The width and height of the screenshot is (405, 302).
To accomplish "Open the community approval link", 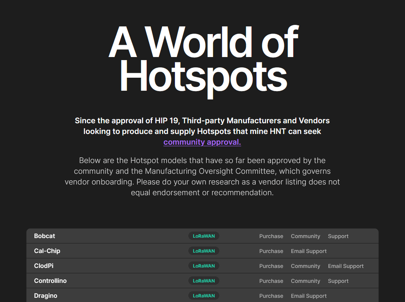I will (x=202, y=142).
